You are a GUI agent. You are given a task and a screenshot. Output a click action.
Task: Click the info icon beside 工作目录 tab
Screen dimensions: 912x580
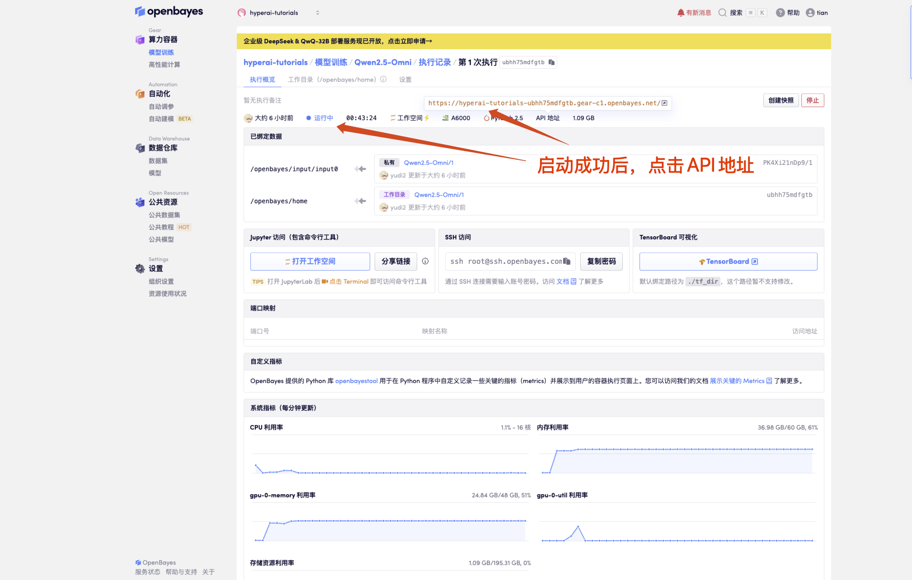click(x=383, y=80)
